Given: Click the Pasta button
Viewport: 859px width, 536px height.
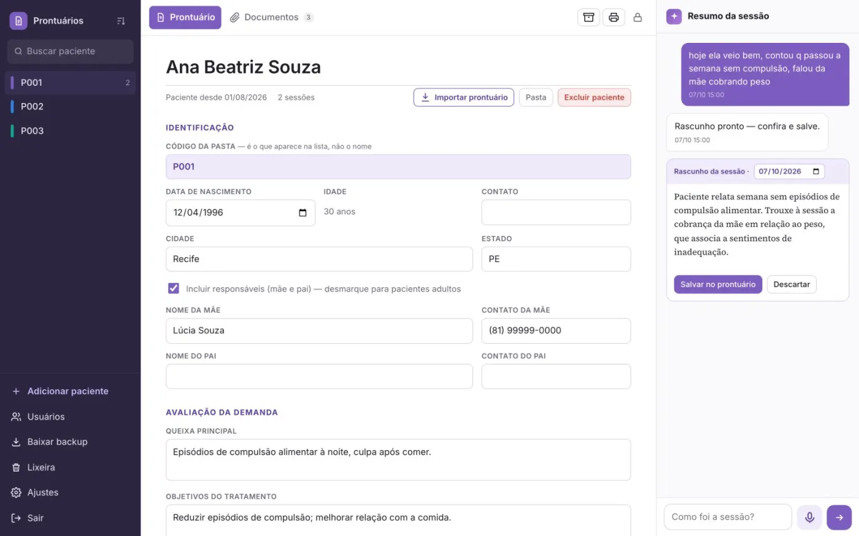Looking at the screenshot, I should point(536,97).
